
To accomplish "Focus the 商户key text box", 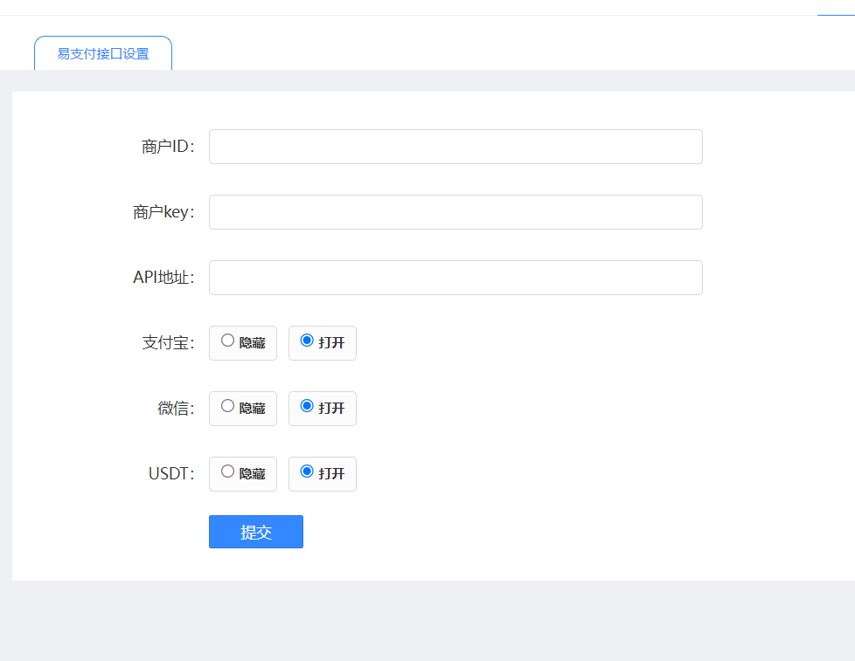I will tap(455, 212).
